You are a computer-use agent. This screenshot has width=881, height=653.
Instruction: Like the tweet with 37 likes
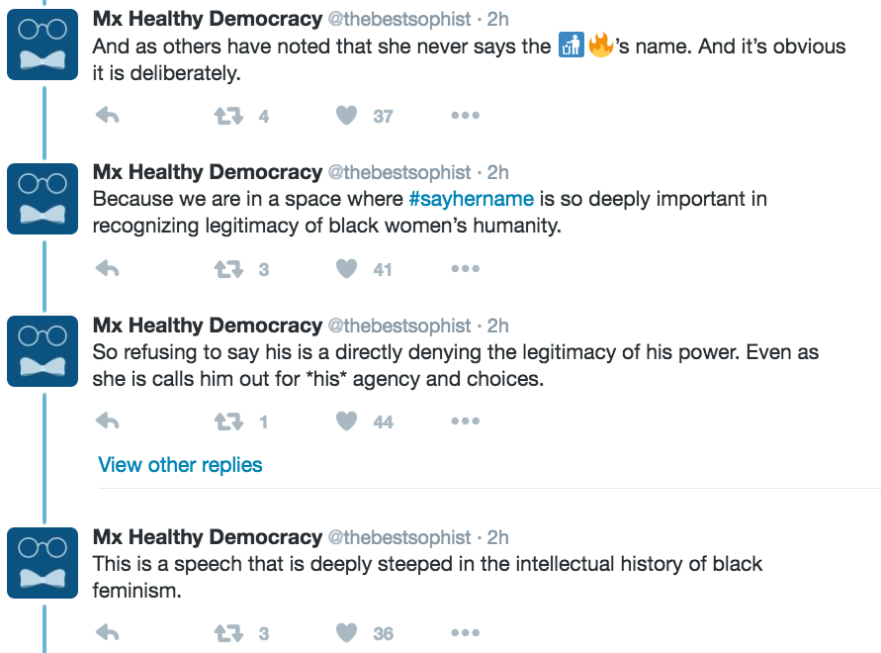coord(346,116)
